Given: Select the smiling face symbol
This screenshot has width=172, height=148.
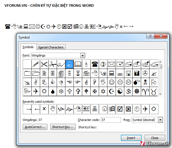Looking at the screenshot, I should [x=112, y=82].
